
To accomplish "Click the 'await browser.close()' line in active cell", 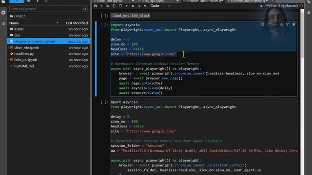I will (x=140, y=93).
